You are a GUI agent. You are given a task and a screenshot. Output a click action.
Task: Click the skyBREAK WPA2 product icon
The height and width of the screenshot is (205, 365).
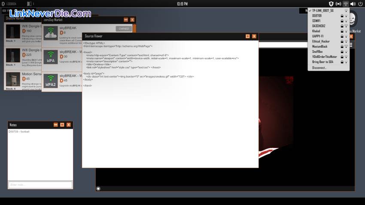[x=51, y=81]
